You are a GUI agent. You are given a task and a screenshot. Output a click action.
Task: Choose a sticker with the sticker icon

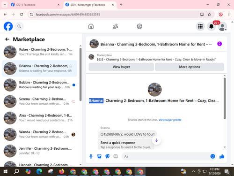point(107,156)
